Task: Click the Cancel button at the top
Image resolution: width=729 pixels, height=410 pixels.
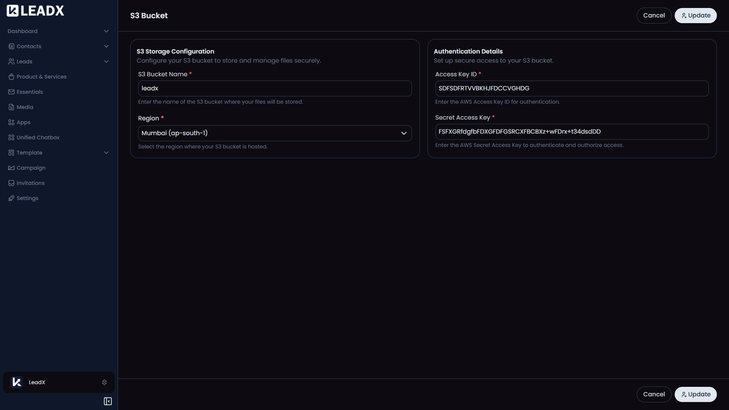Action: [x=654, y=15]
